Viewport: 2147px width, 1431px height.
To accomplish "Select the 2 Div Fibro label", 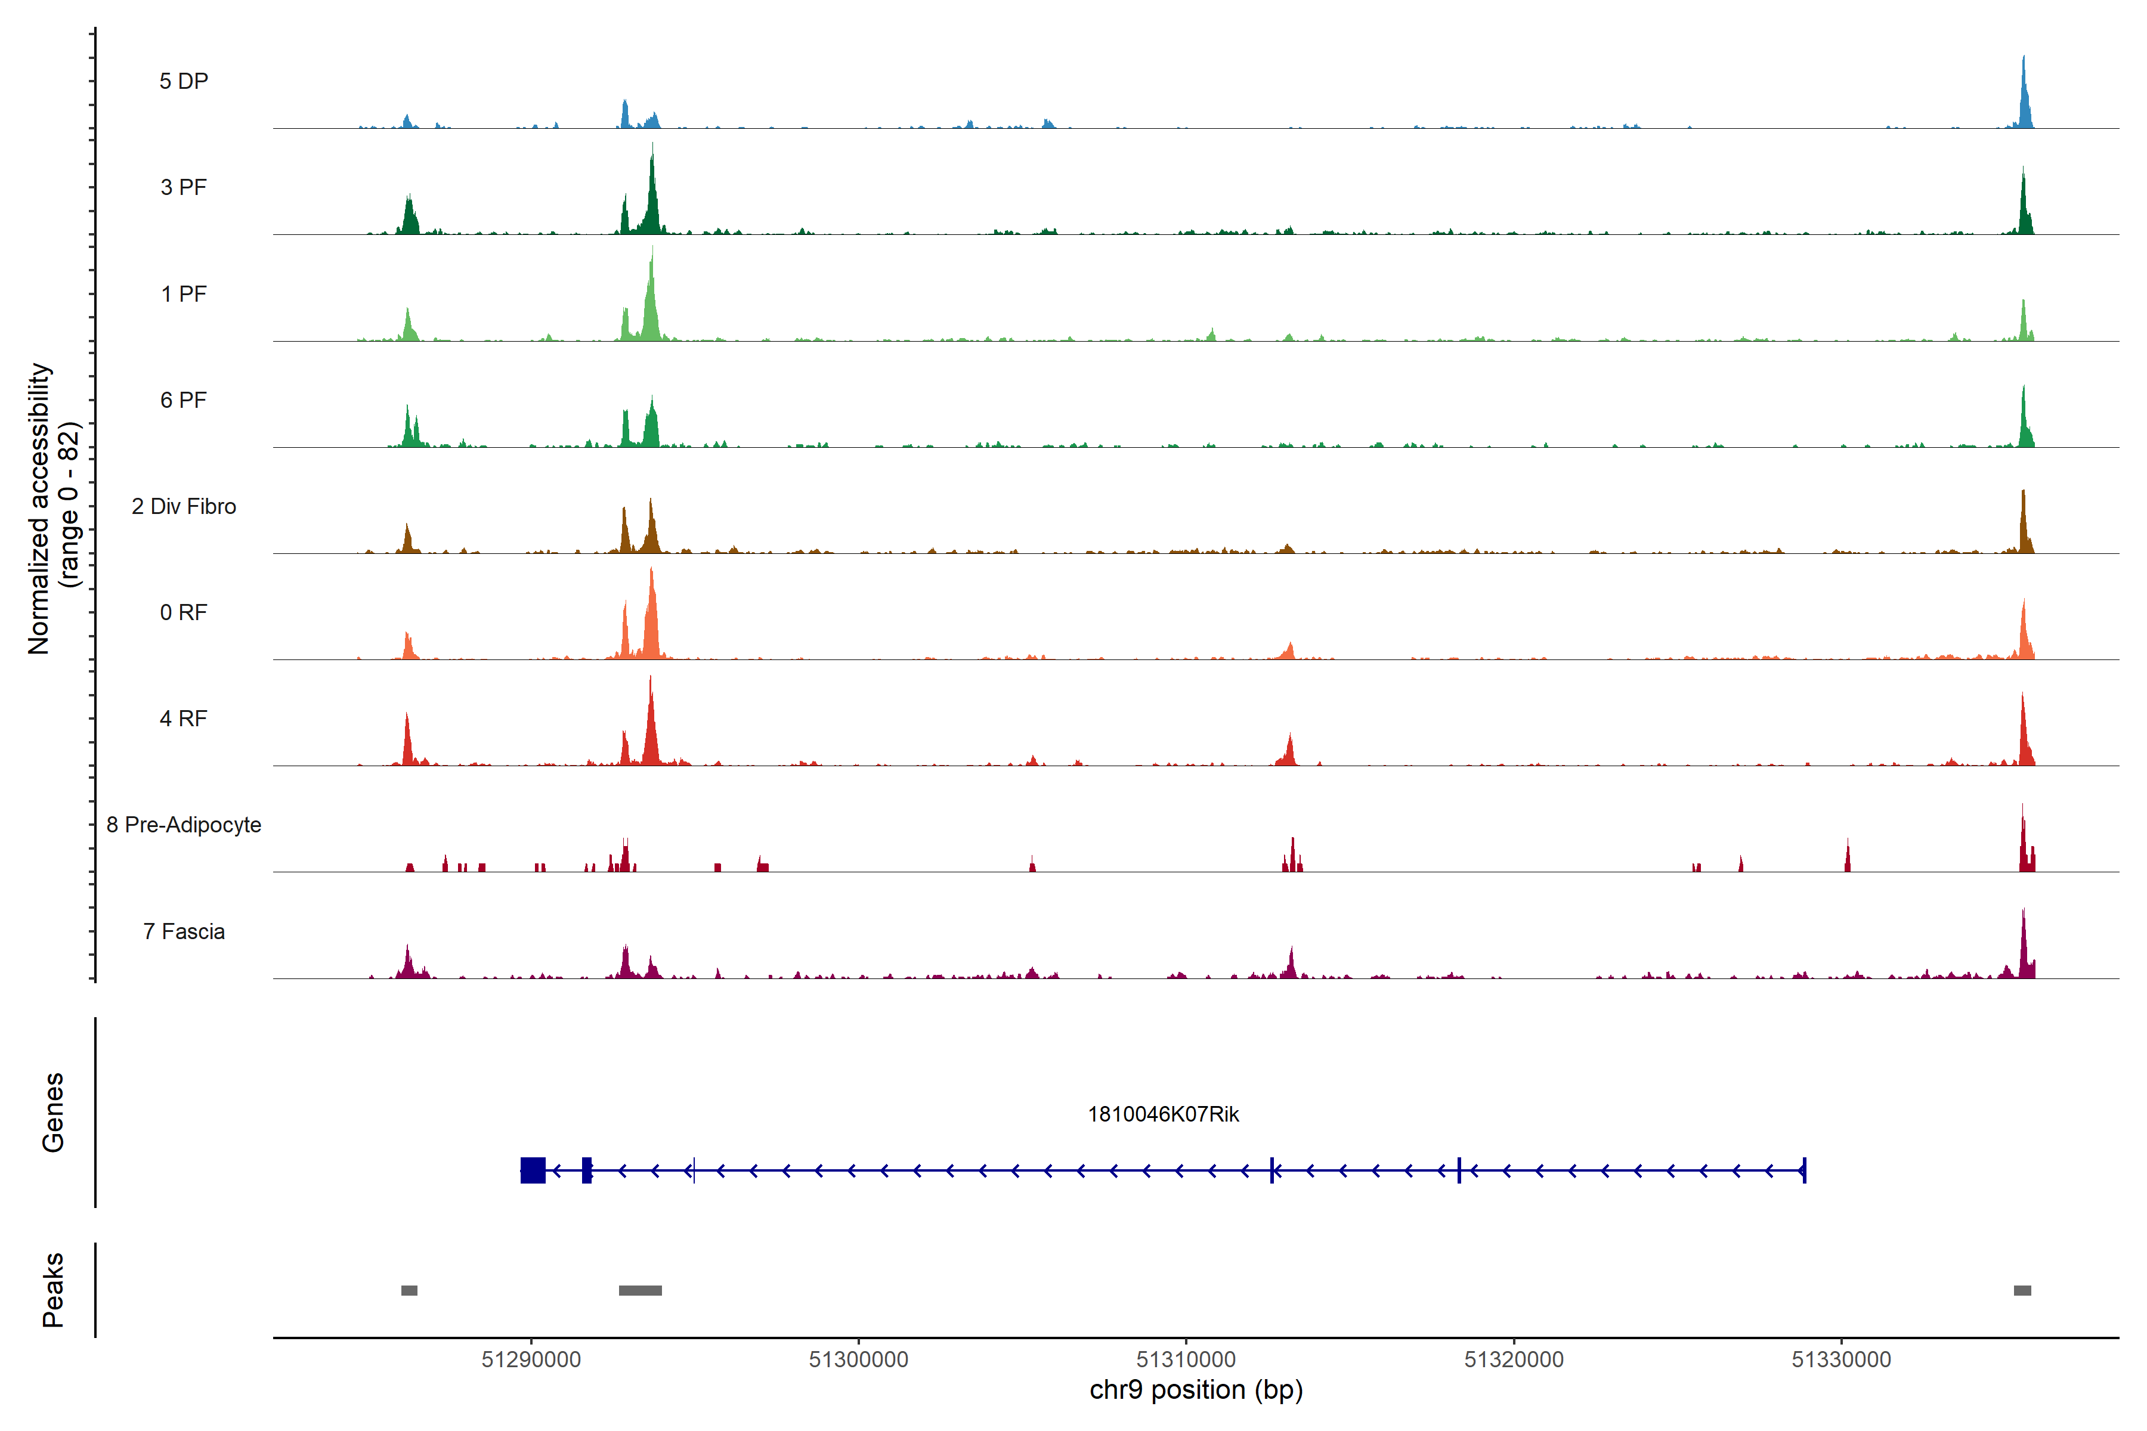I will coord(184,506).
